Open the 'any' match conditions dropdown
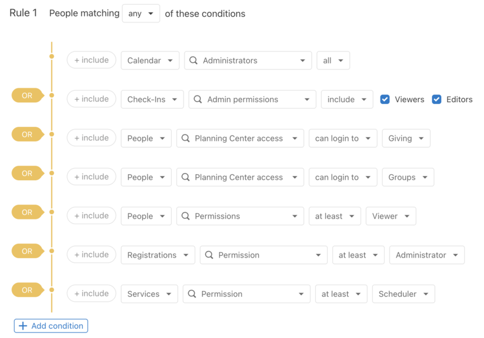 pyautogui.click(x=141, y=13)
